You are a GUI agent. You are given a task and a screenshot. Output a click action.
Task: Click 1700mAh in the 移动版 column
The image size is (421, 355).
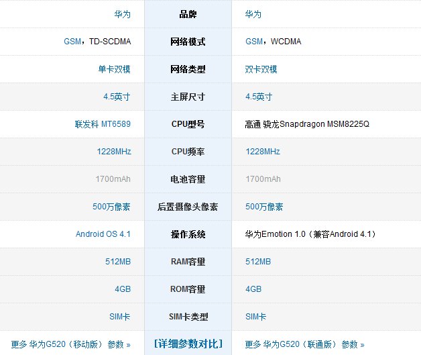[113, 179]
